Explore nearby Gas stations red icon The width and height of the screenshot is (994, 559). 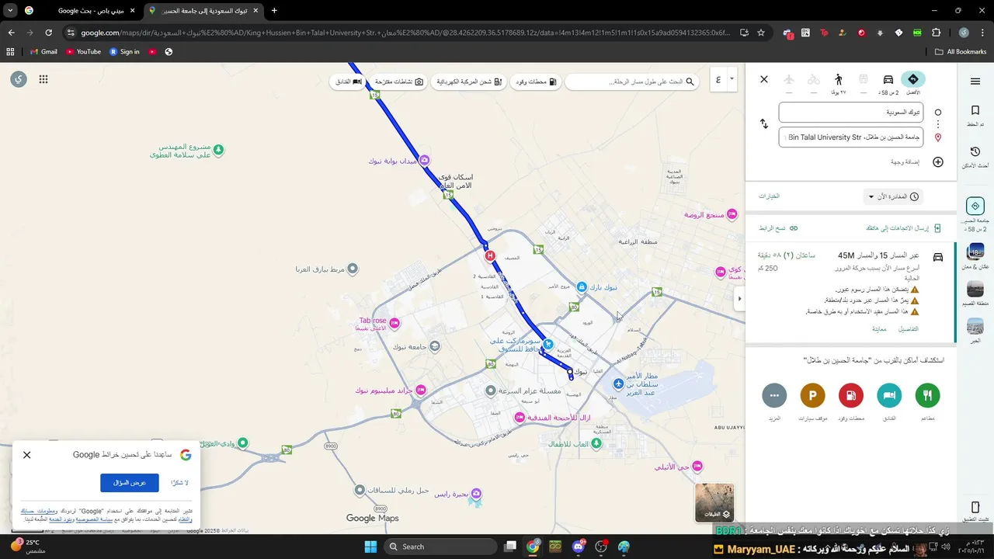851,395
